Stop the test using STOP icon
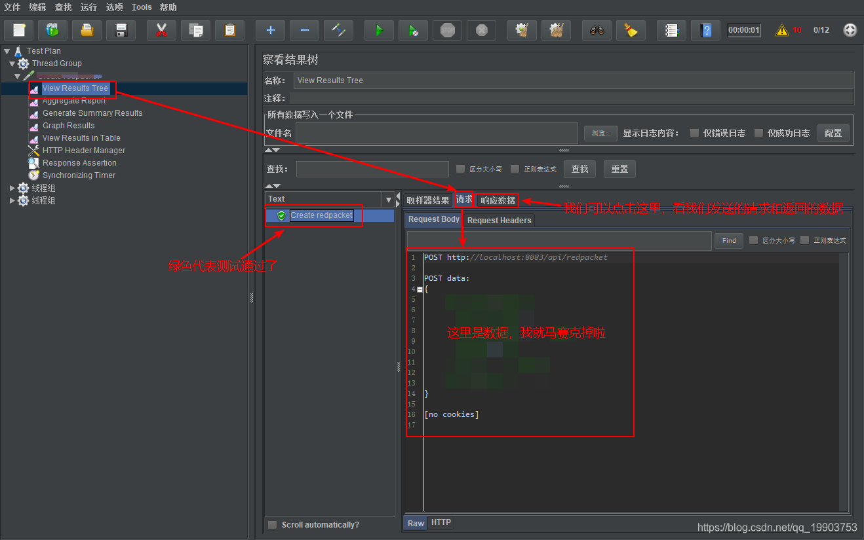The image size is (864, 540). pyautogui.click(x=447, y=30)
